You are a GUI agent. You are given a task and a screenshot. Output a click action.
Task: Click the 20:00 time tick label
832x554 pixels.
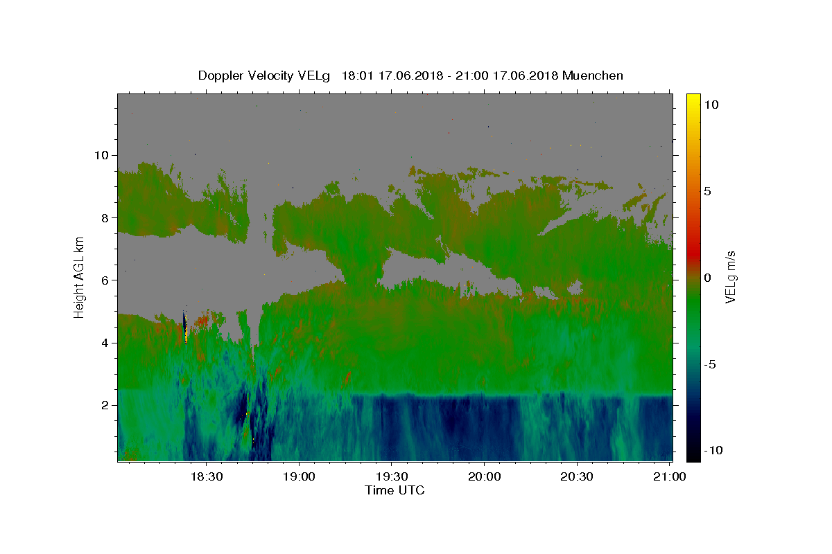click(x=484, y=476)
